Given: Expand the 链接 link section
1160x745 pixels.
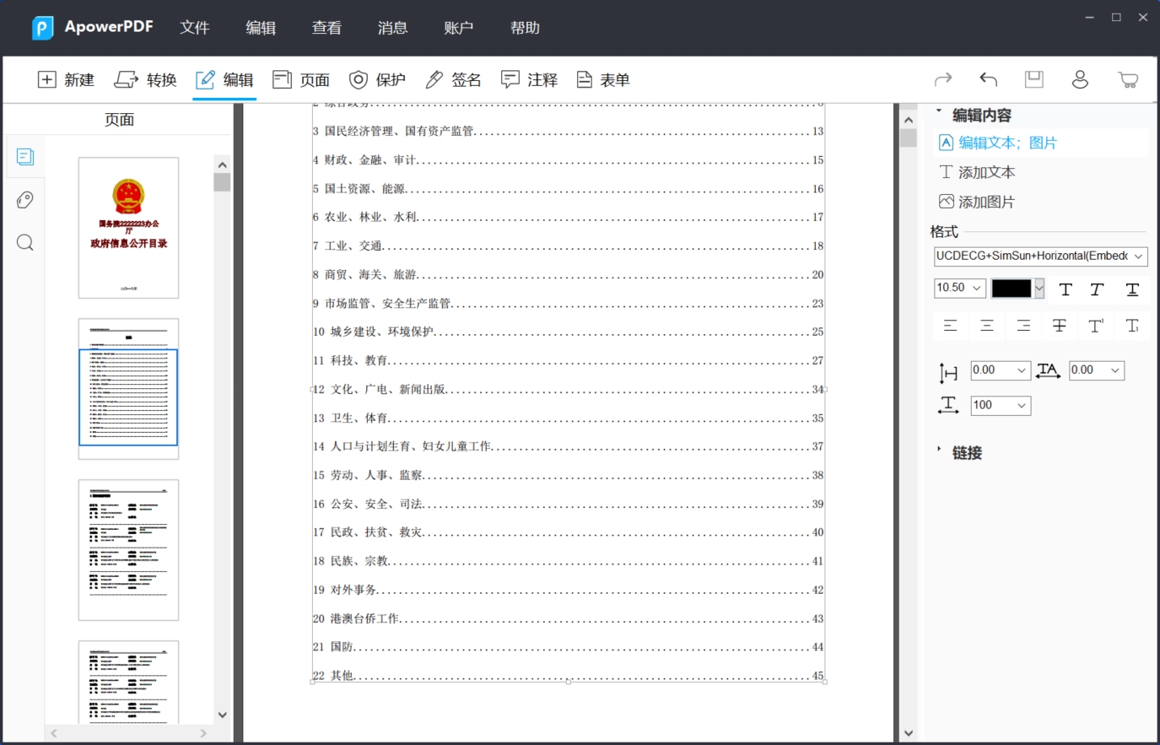Looking at the screenshot, I should (x=963, y=453).
